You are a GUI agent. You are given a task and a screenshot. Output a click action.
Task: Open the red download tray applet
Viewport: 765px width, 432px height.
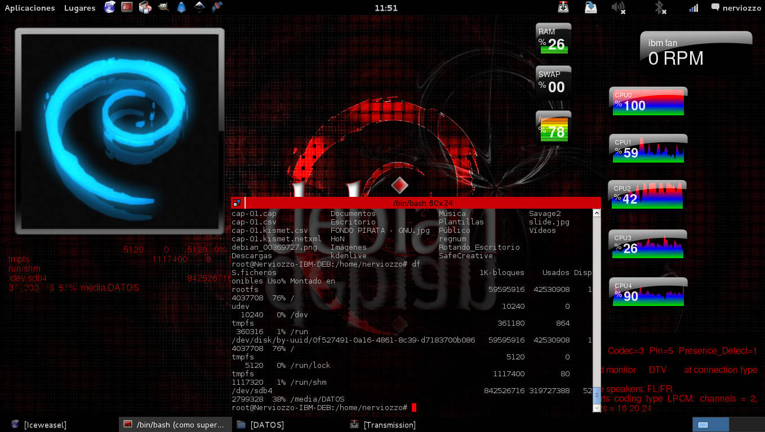click(563, 8)
